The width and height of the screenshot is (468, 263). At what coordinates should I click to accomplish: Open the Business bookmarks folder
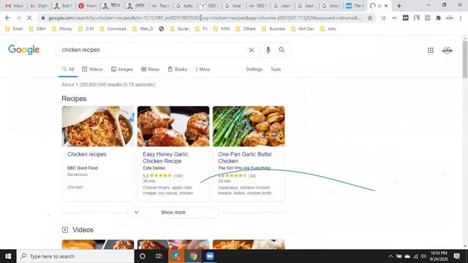[273, 29]
